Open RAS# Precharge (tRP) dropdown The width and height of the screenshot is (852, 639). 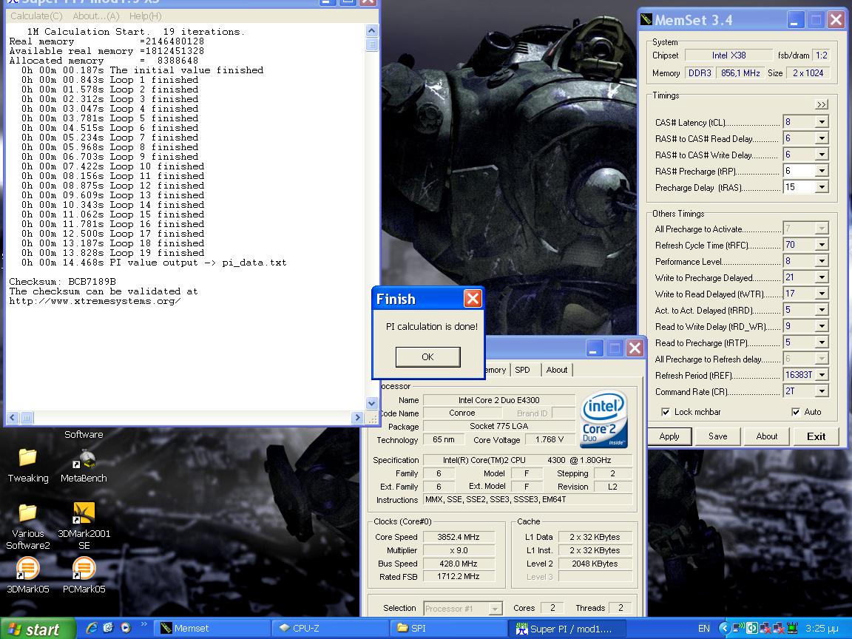click(x=821, y=171)
